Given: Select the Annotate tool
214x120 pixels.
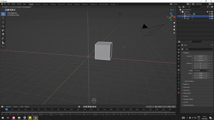Looking at the screenshot, I should tap(3, 39).
